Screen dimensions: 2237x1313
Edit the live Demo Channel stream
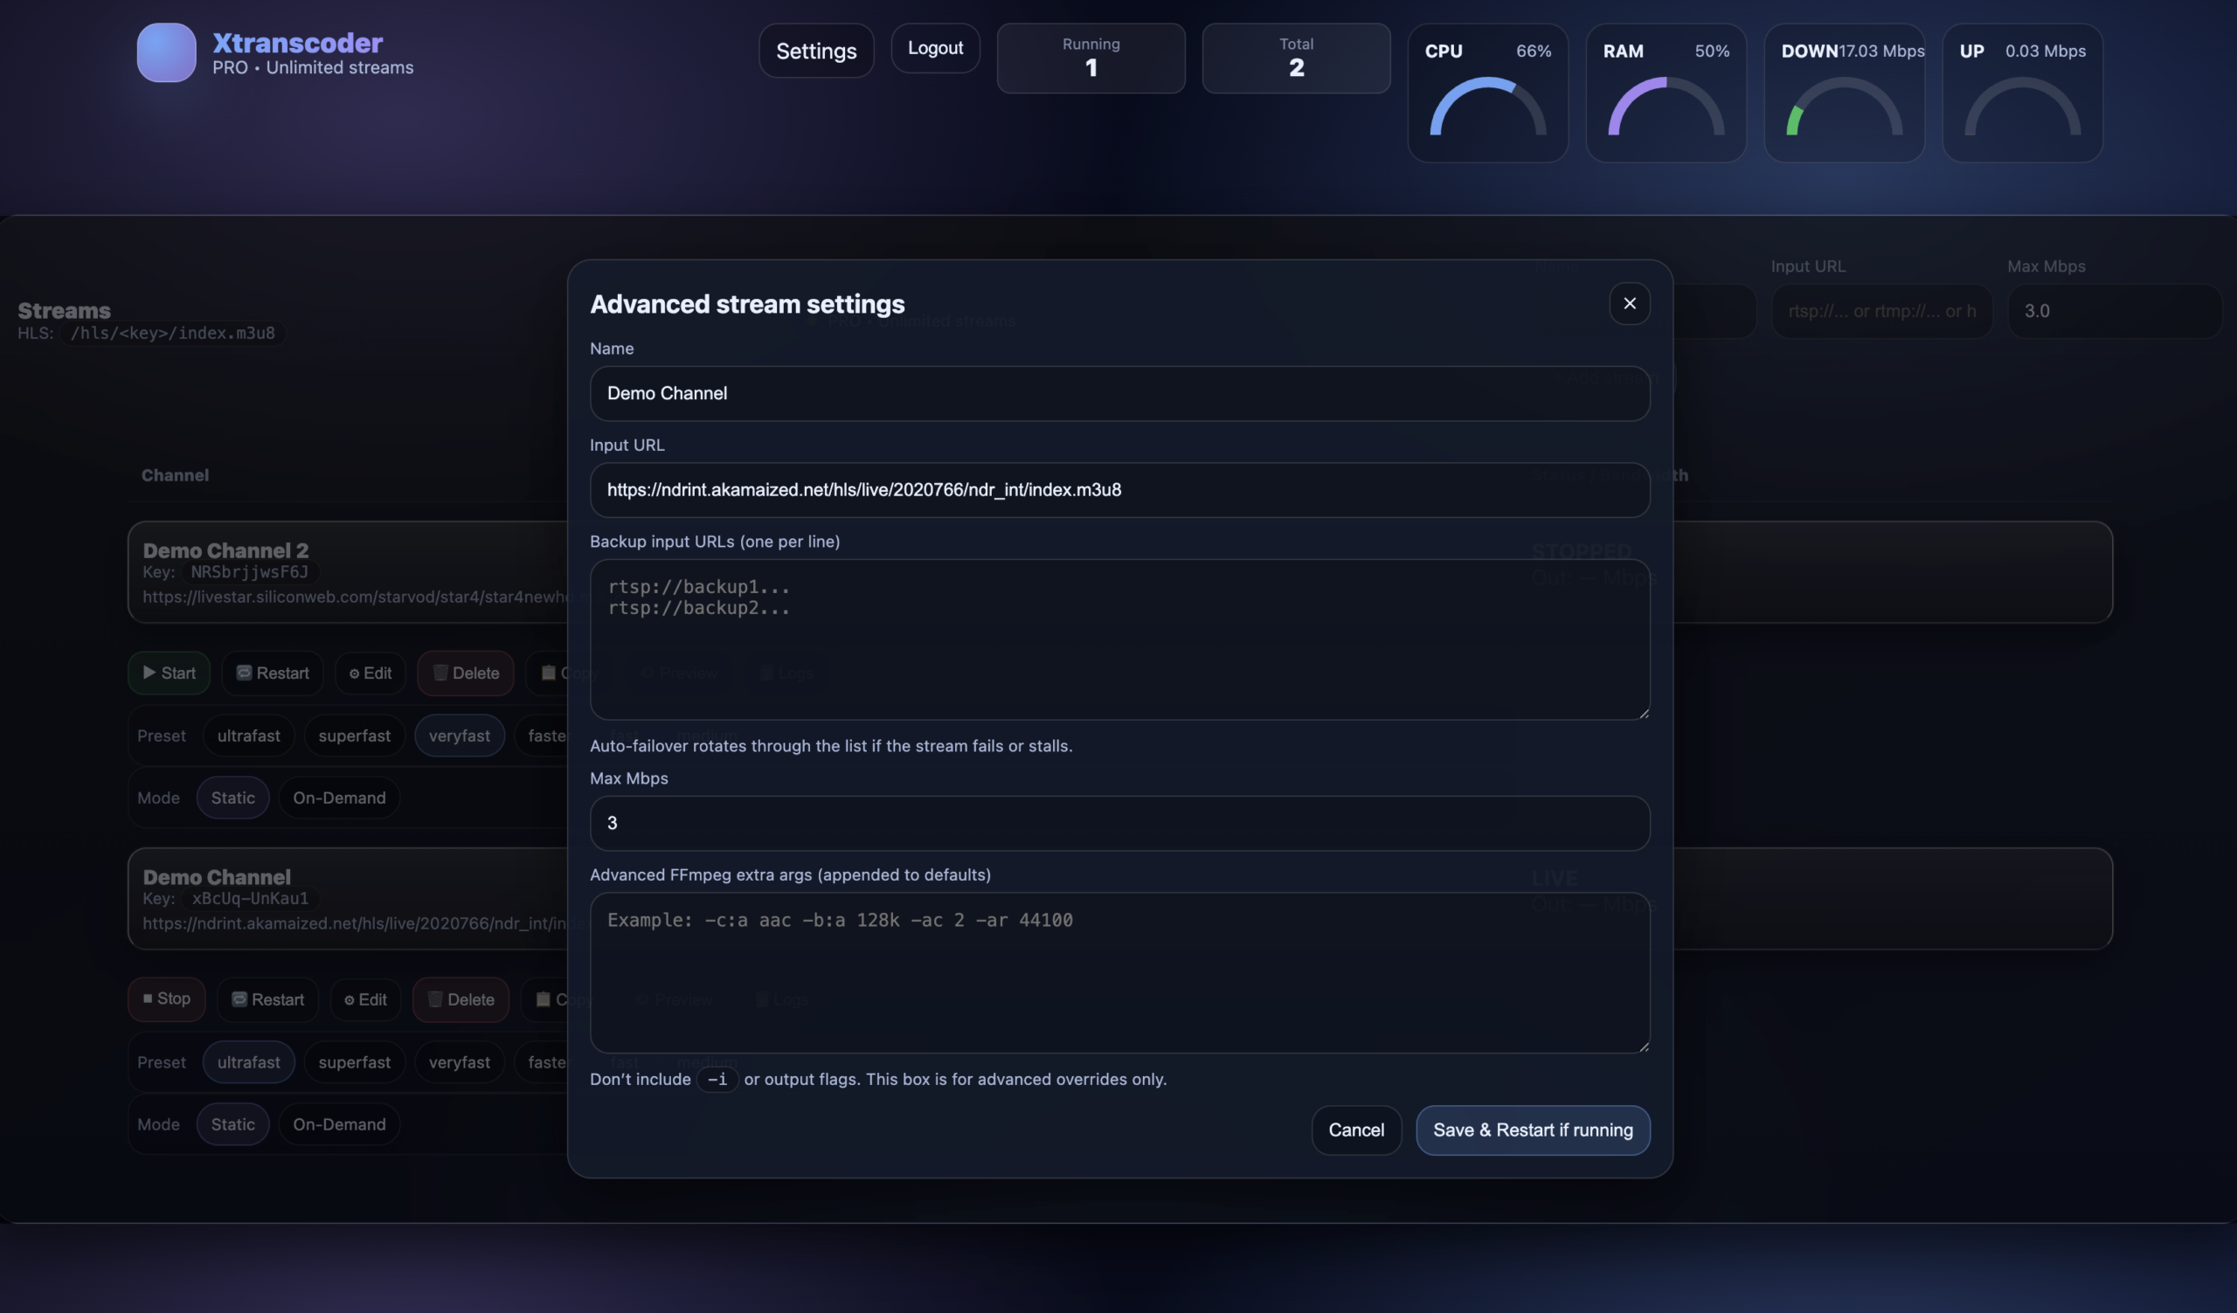[x=365, y=999]
